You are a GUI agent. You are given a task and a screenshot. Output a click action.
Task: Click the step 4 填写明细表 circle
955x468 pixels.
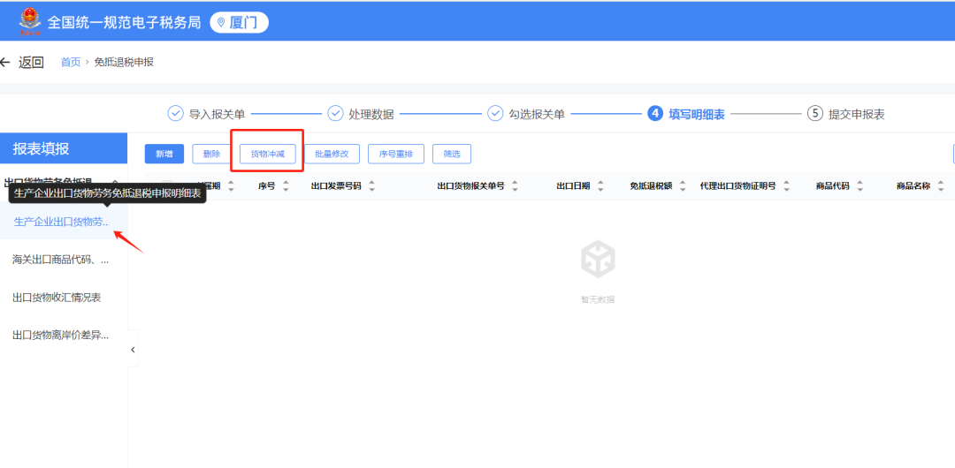pos(654,114)
